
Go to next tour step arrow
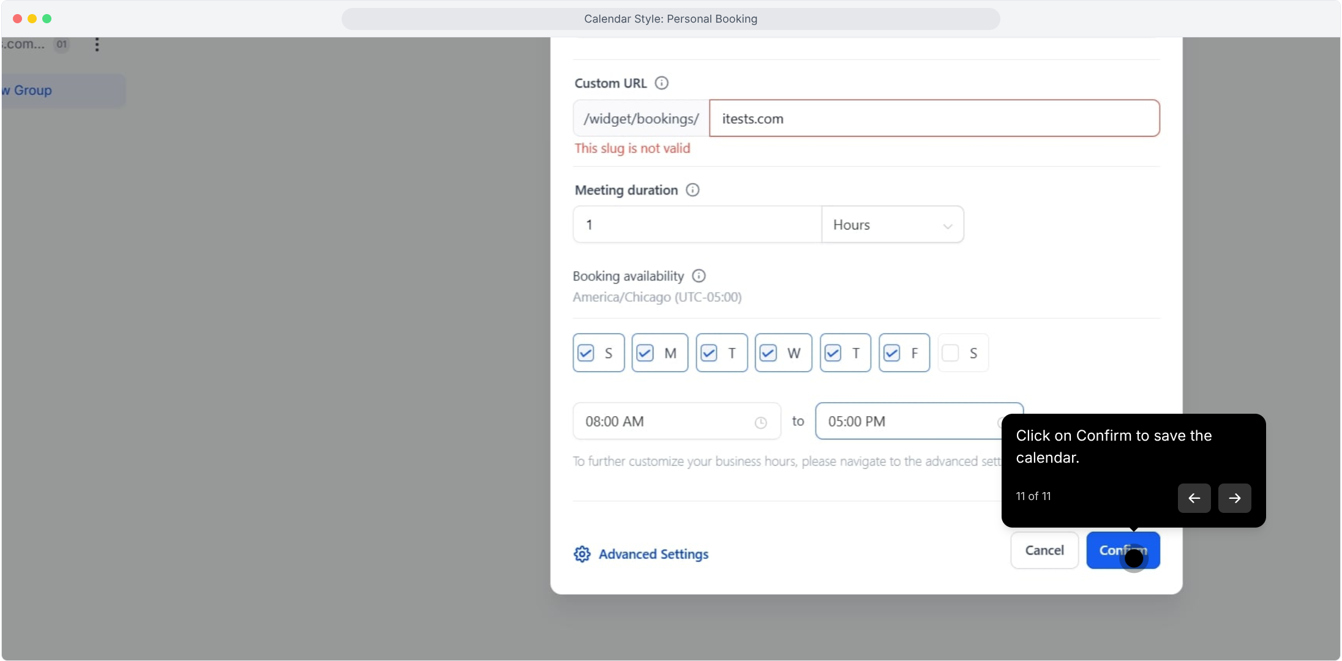click(x=1234, y=498)
